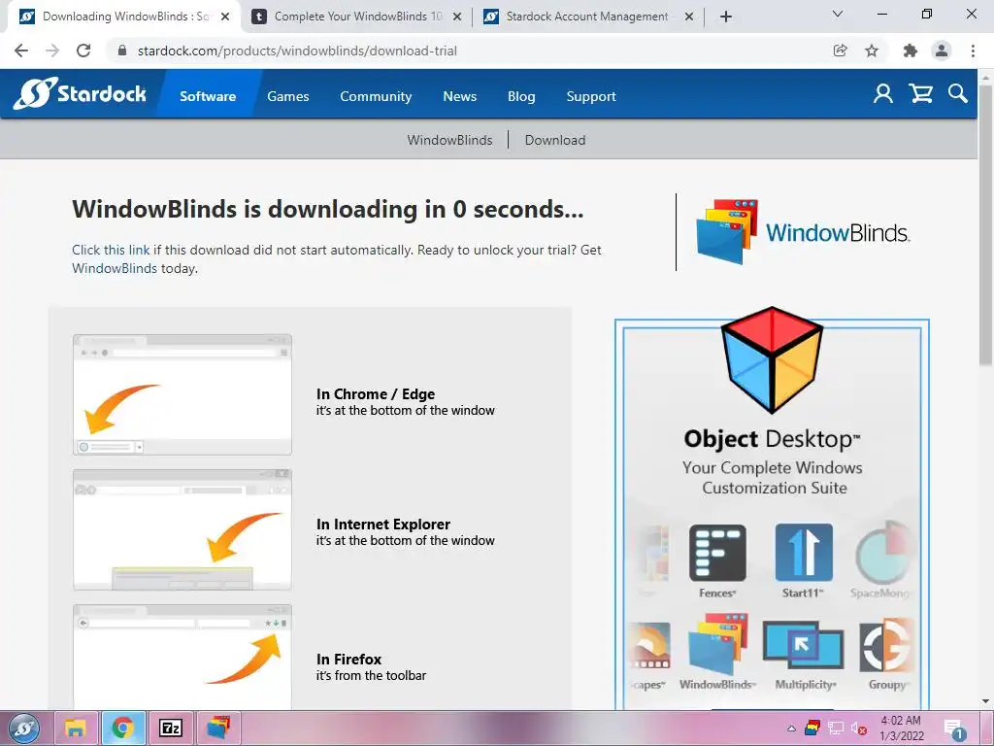Click 'In Firefox' heading text

348,660
